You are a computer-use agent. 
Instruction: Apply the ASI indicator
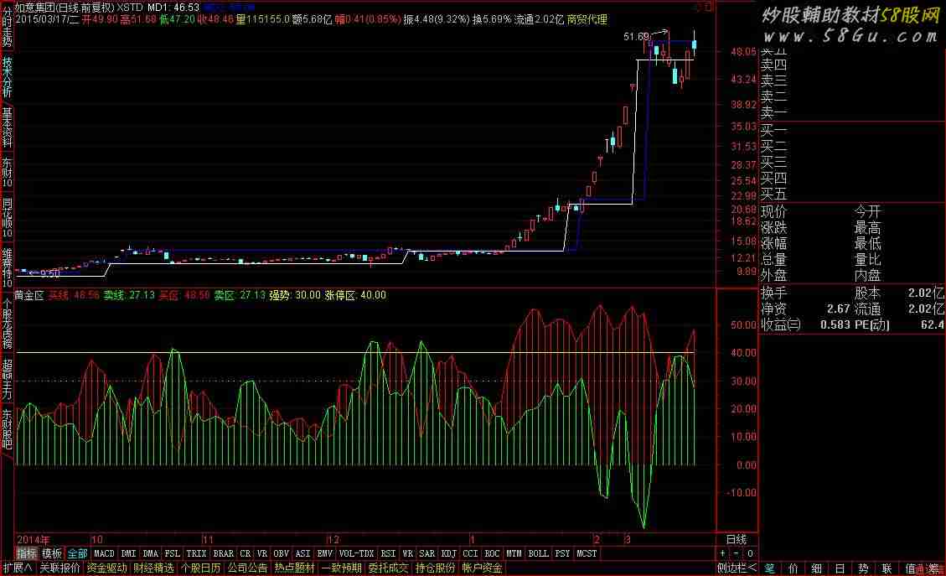tap(302, 553)
